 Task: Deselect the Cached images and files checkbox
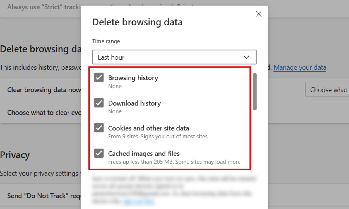[x=99, y=153]
